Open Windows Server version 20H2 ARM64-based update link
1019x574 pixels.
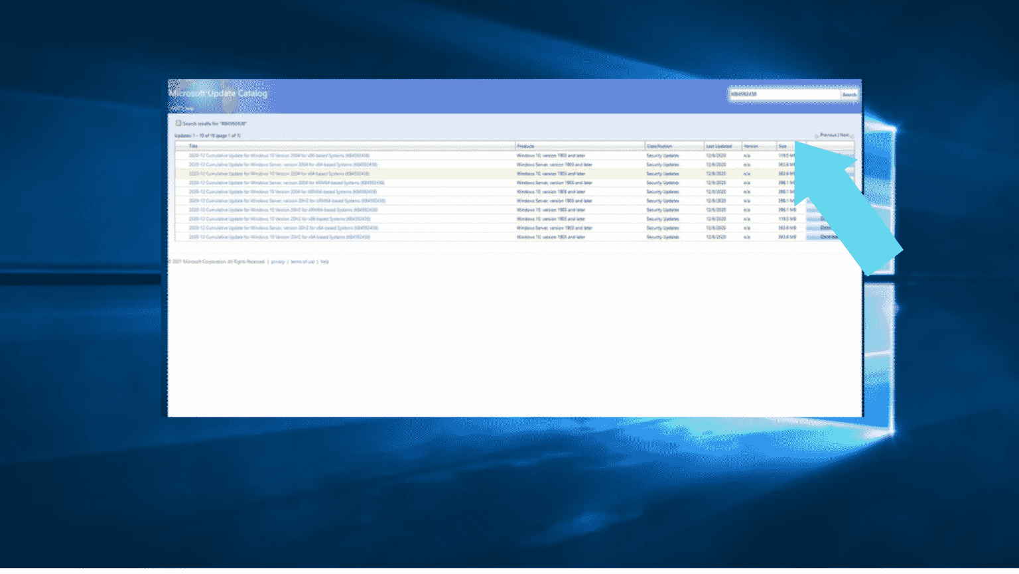coord(287,200)
